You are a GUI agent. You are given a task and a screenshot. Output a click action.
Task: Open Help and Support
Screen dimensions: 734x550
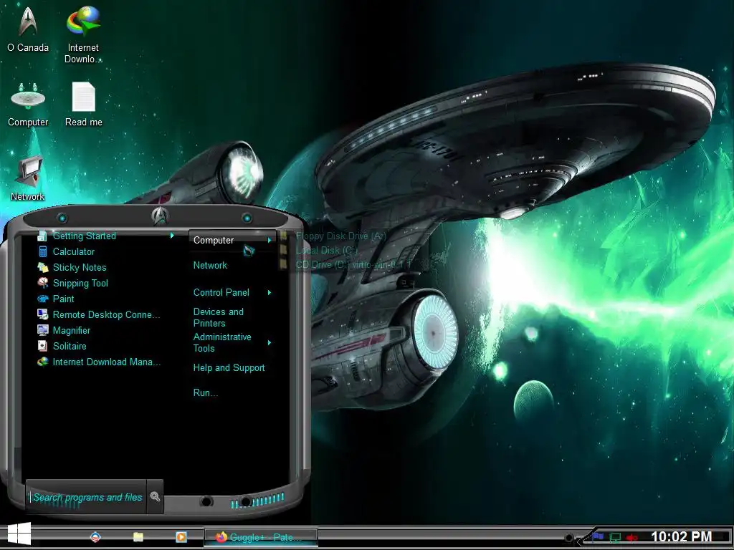(229, 367)
